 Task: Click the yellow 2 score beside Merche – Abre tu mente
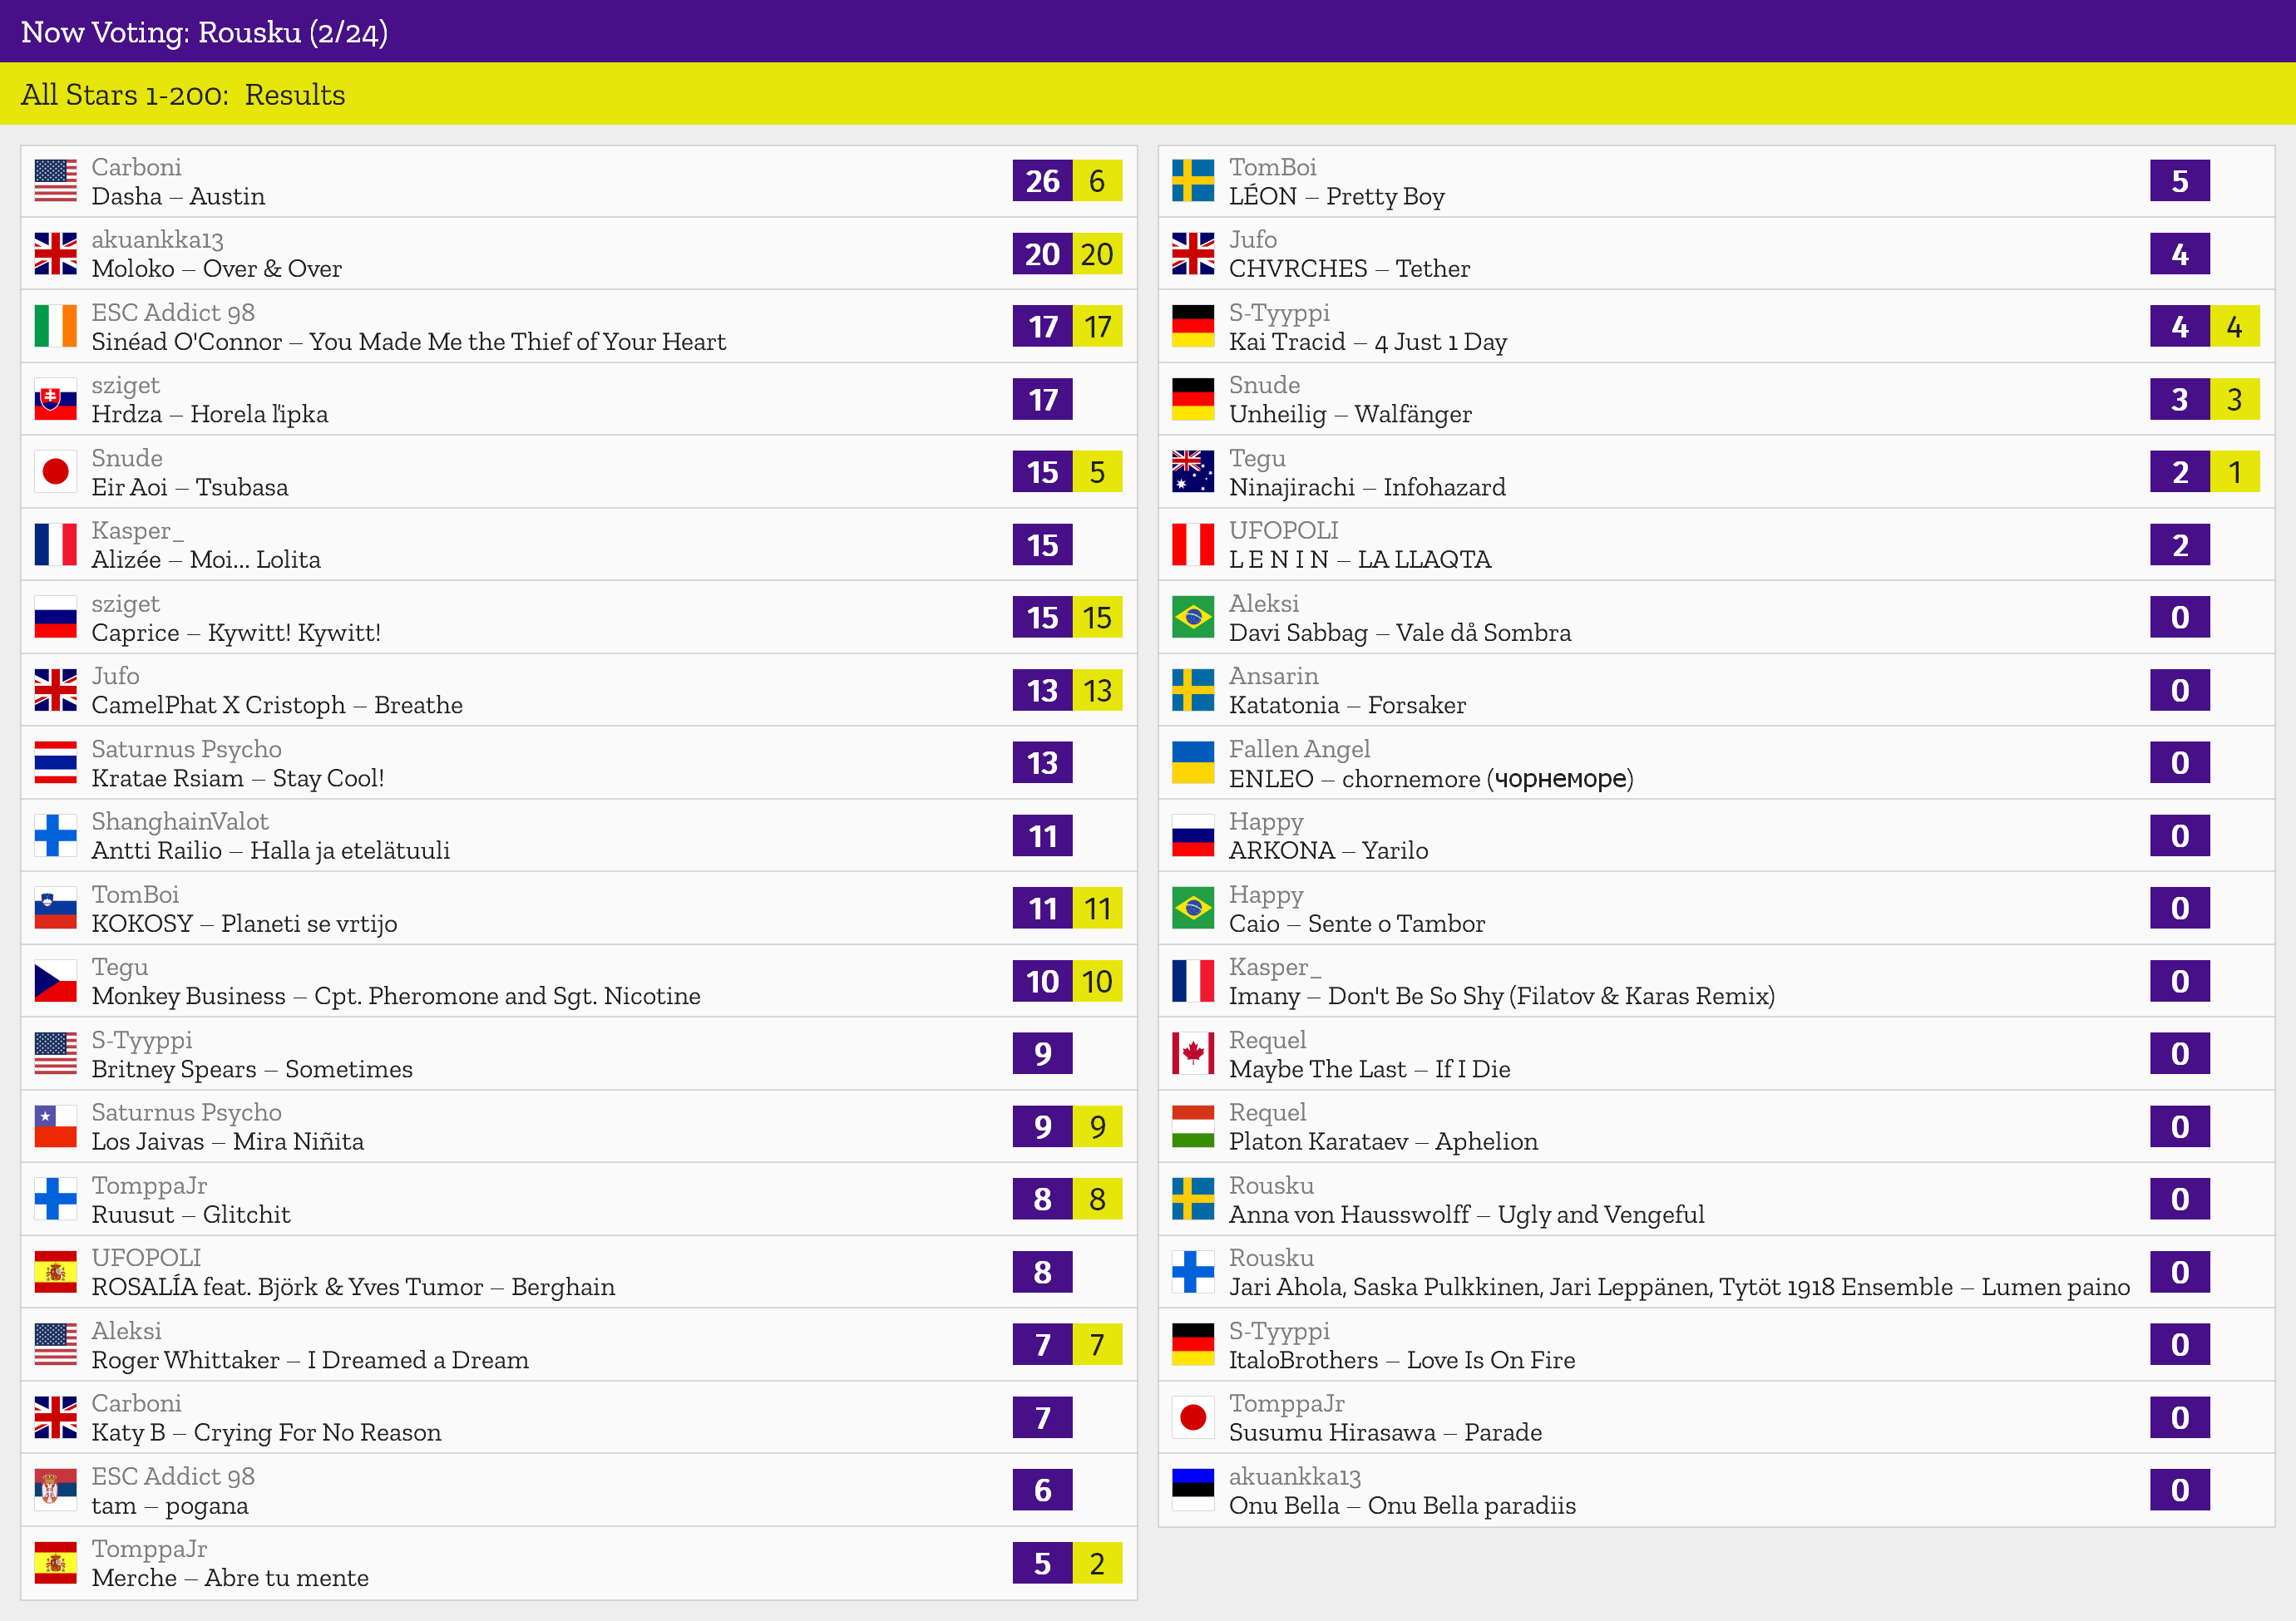1097,1563
